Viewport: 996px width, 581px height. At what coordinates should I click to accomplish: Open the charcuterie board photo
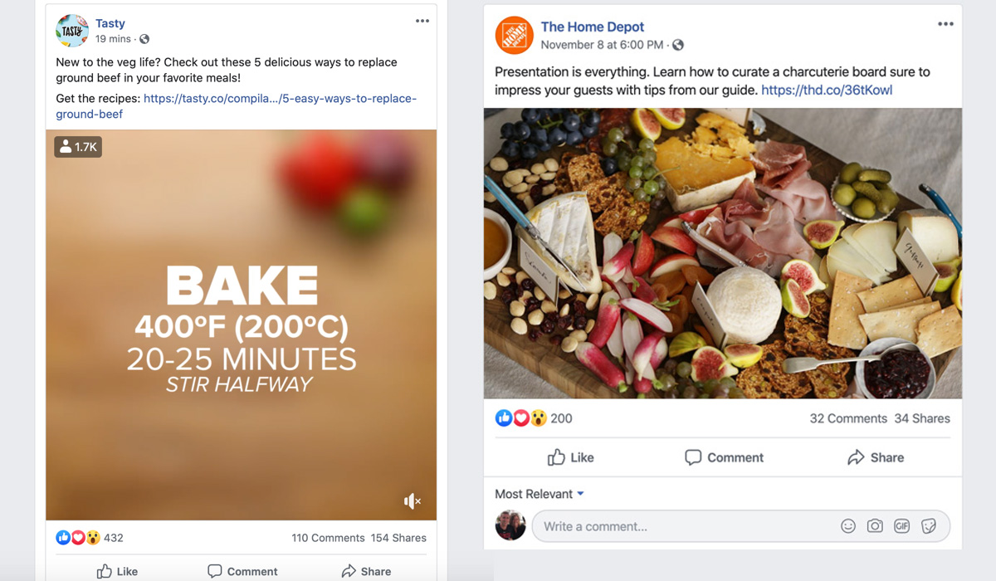click(722, 253)
